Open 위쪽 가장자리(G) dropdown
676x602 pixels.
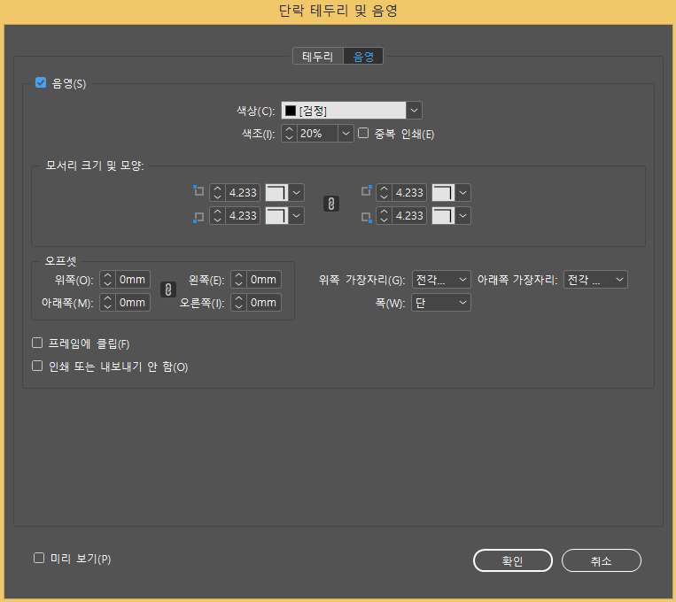pos(441,280)
